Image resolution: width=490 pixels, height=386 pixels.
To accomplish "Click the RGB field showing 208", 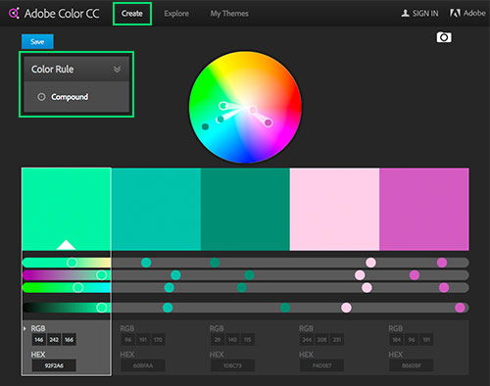I will tap(321, 340).
